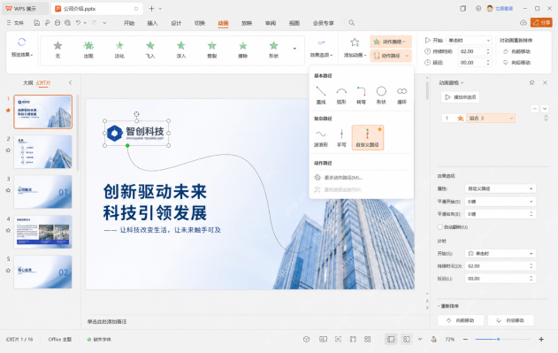Click the reading view icon in status bar
This screenshot has width=558, height=353.
pyautogui.click(x=323, y=339)
